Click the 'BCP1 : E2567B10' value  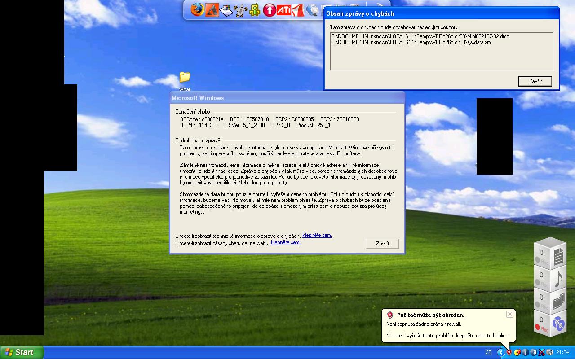pyautogui.click(x=249, y=119)
